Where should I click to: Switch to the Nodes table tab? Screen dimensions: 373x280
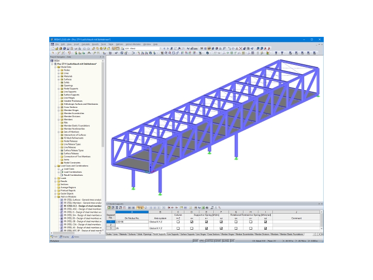(x=109, y=234)
